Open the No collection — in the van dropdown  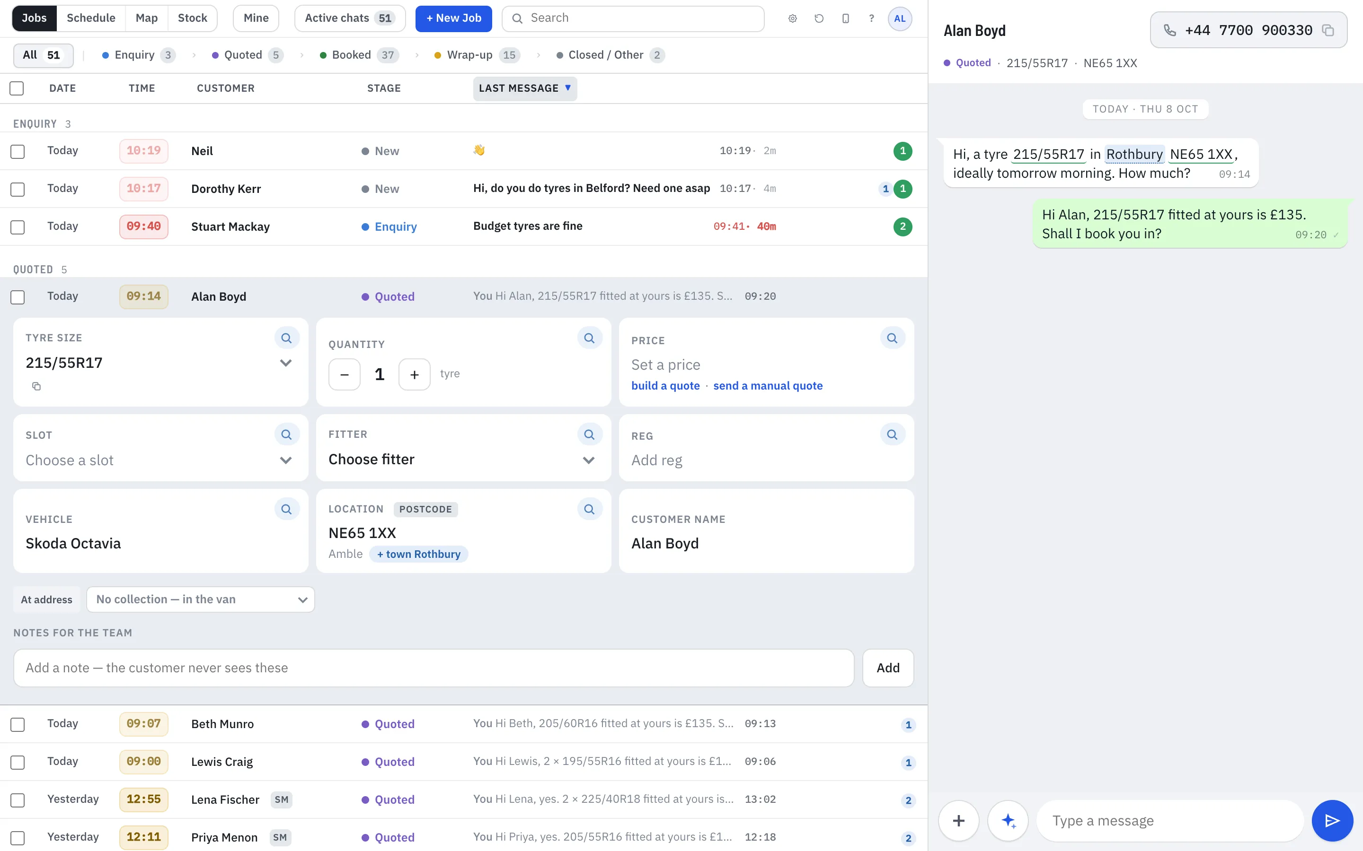[x=201, y=599]
